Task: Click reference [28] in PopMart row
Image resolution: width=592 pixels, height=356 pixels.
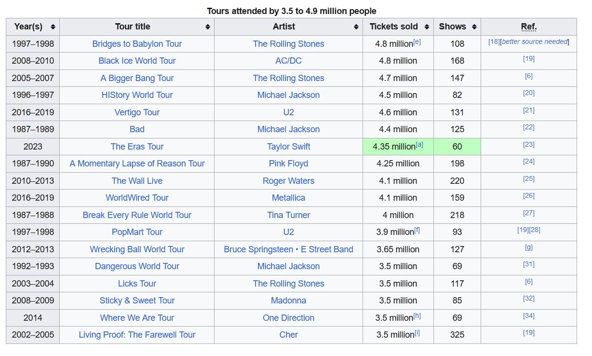Action: (x=534, y=230)
